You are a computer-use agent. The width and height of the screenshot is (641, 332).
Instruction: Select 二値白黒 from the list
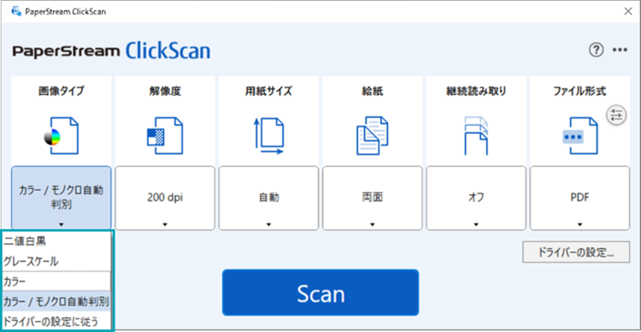coord(56,241)
